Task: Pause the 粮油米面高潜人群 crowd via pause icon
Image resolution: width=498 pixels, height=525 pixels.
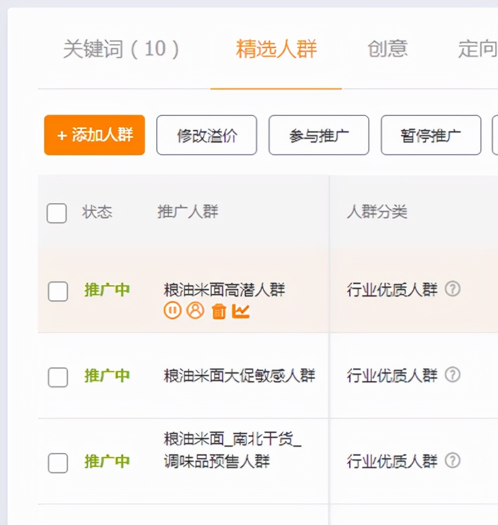Action: pos(172,309)
